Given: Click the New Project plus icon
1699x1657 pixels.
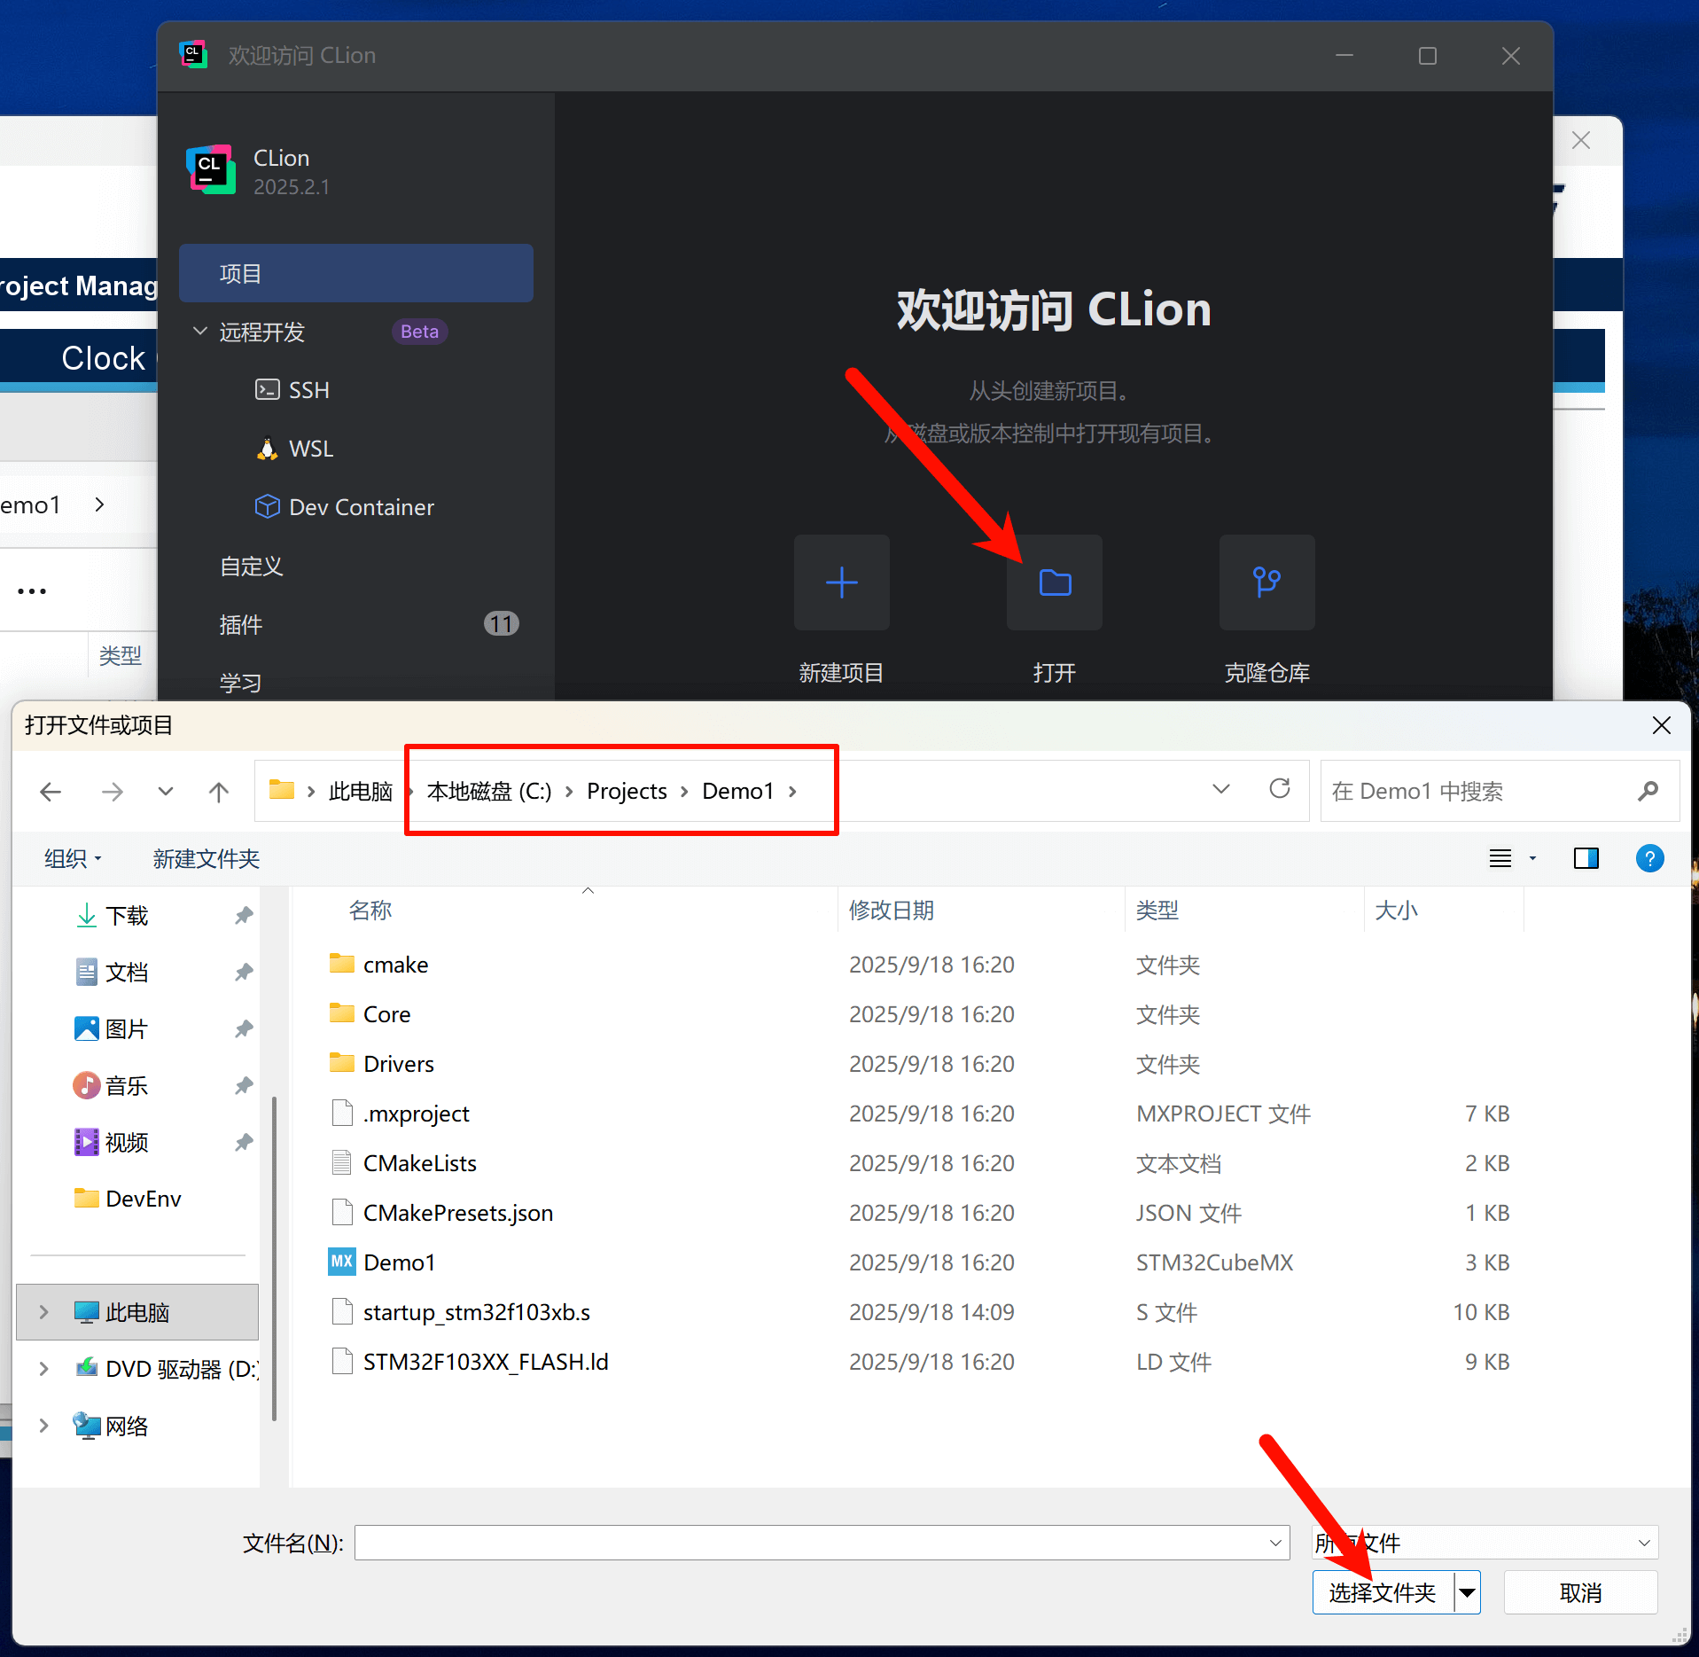Looking at the screenshot, I should 841,582.
